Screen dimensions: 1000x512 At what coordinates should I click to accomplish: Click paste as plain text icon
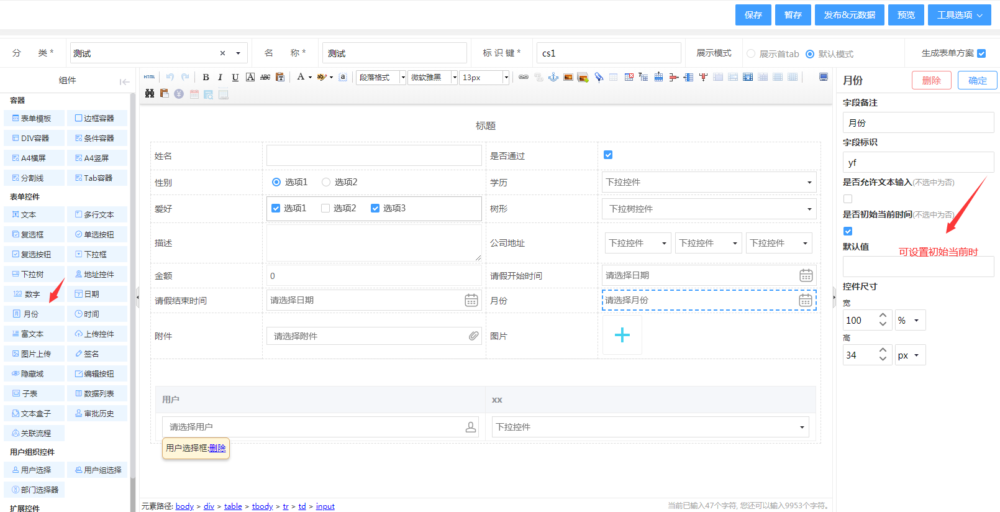(x=280, y=77)
